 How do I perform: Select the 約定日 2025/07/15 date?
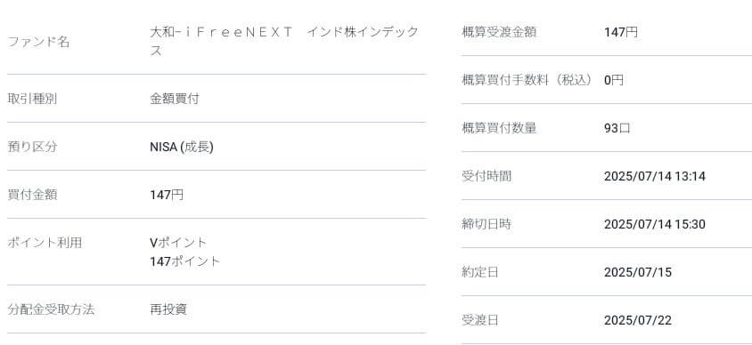pos(638,272)
